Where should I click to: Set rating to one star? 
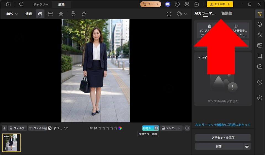click(100, 128)
